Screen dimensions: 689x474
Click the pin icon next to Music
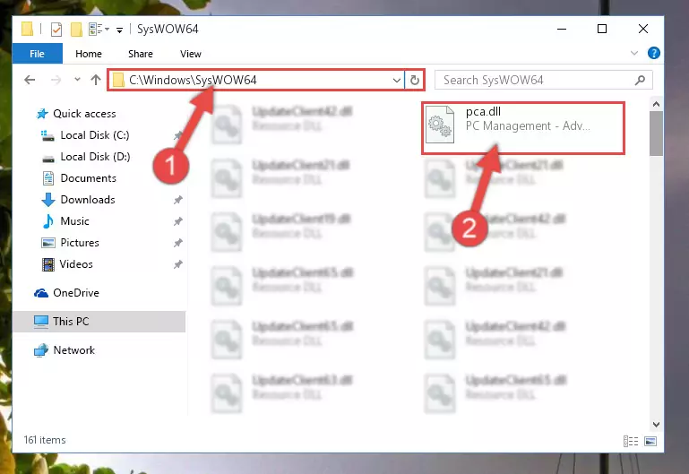pyautogui.click(x=177, y=221)
